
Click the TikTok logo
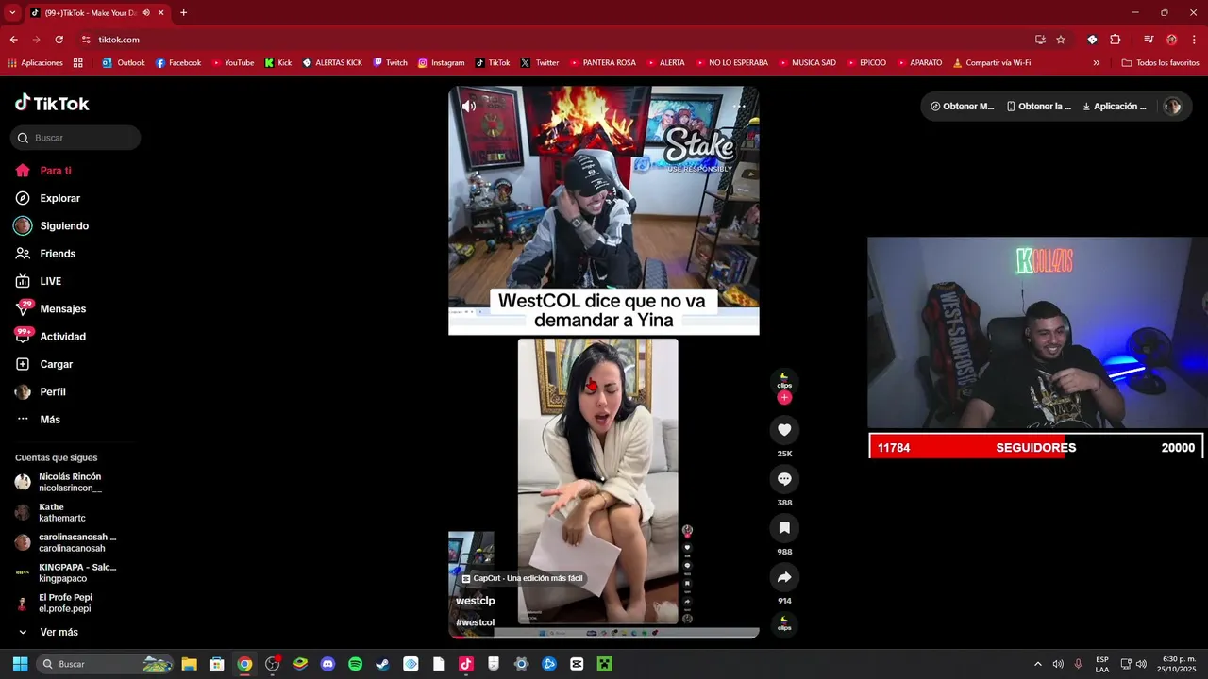tap(52, 103)
